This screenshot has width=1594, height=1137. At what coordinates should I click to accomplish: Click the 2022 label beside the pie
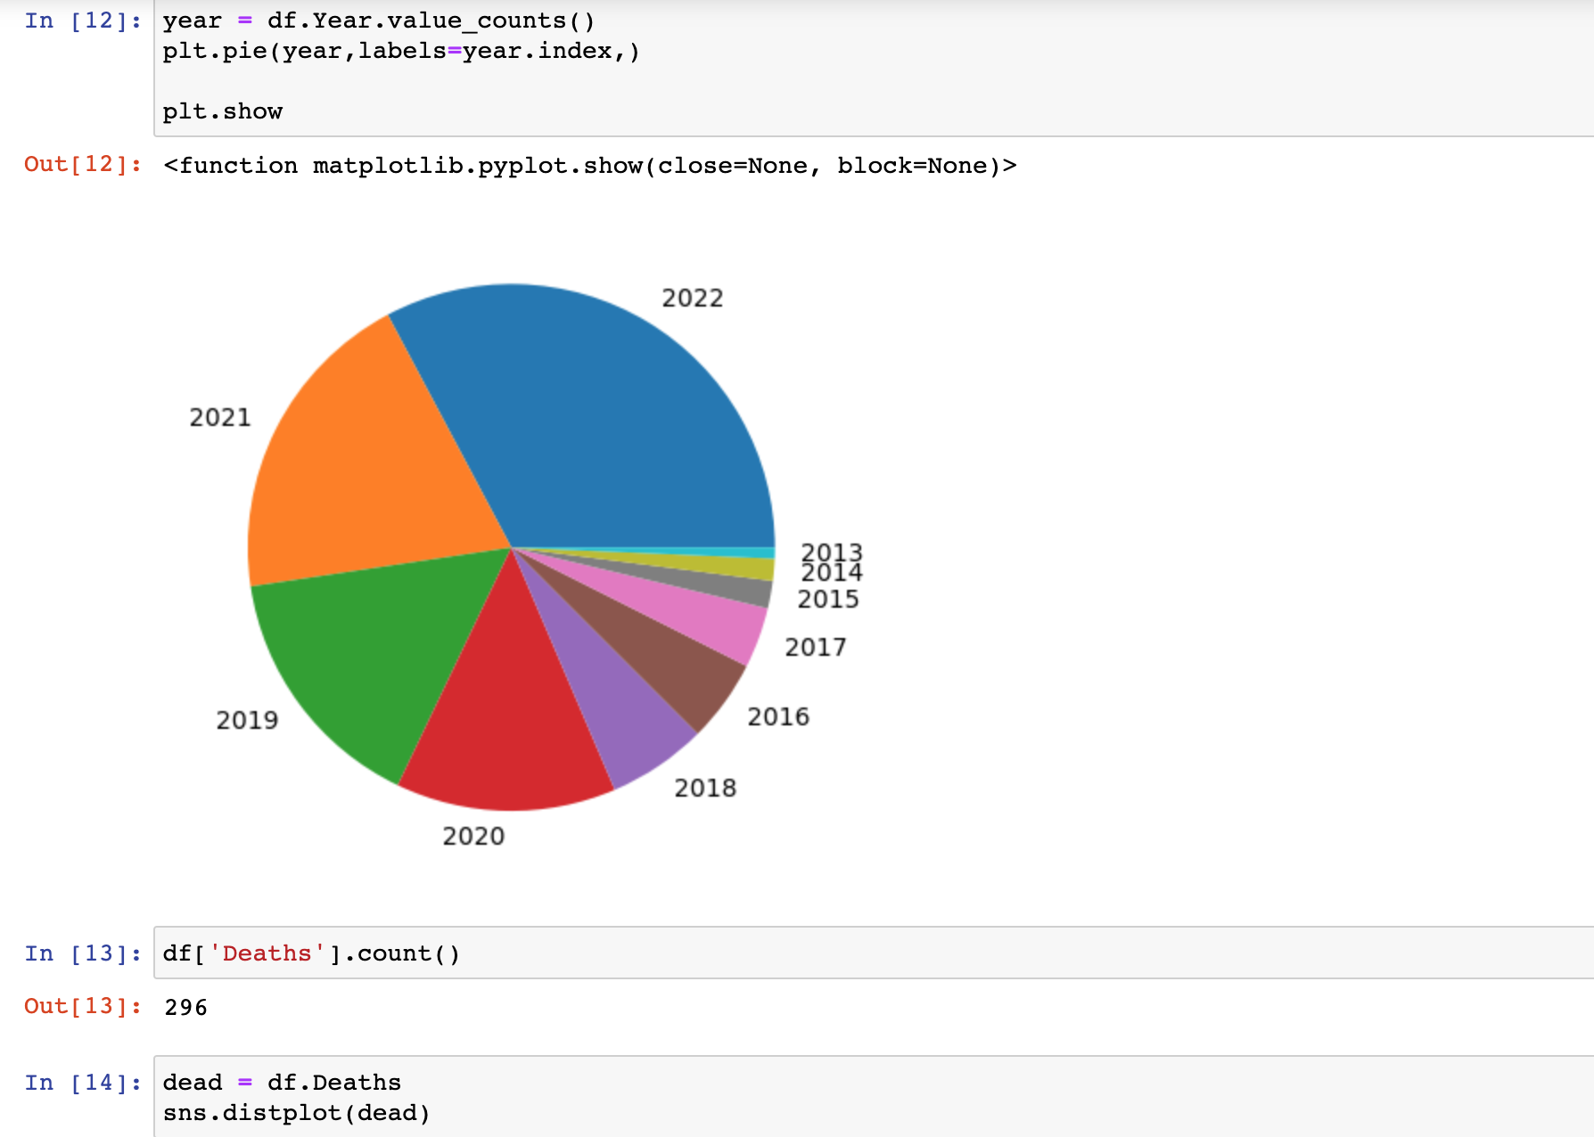(x=692, y=298)
